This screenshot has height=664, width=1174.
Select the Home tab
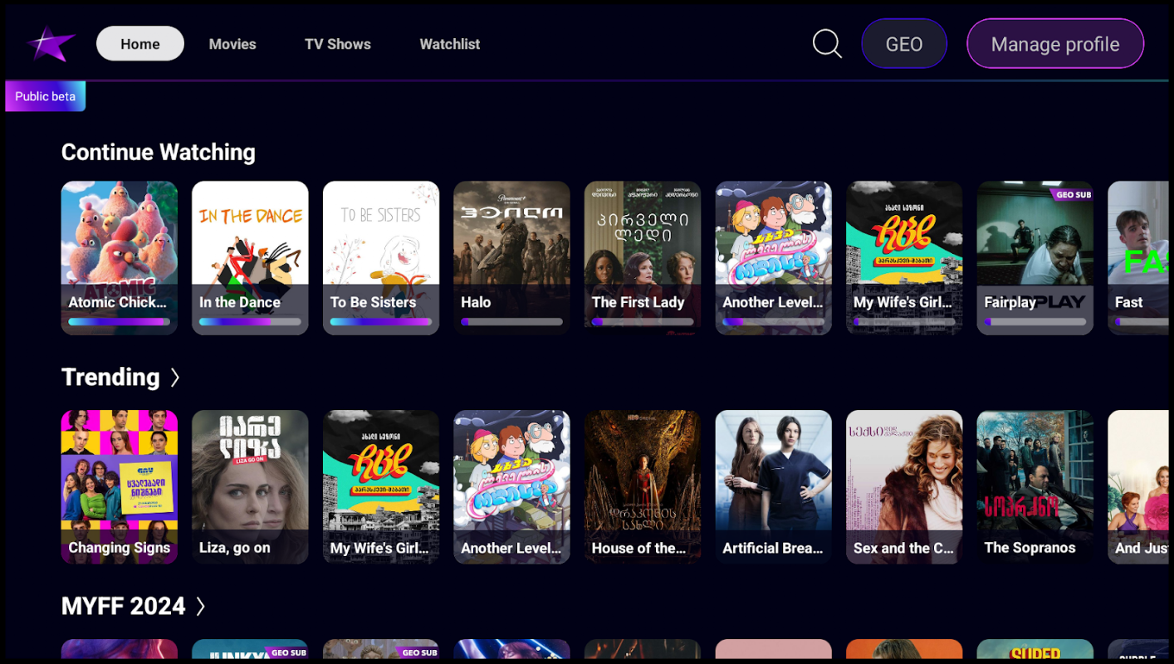pos(140,44)
